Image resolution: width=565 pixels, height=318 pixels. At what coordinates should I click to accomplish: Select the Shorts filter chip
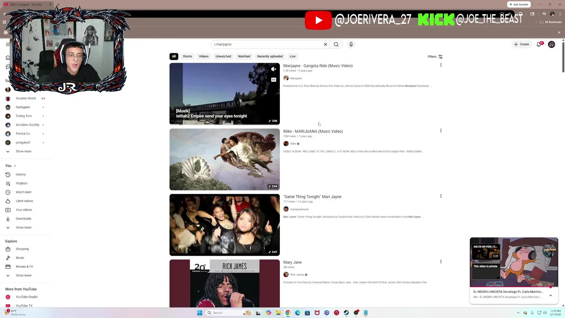click(x=187, y=57)
